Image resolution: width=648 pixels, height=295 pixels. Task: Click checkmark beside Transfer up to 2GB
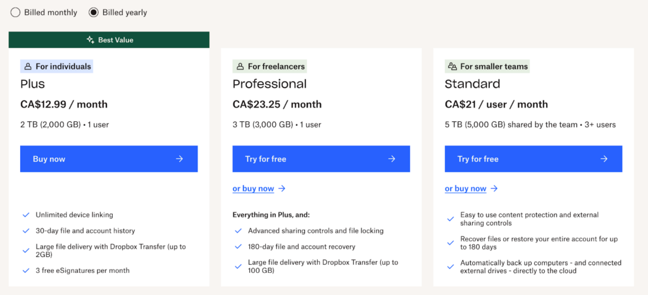26,251
